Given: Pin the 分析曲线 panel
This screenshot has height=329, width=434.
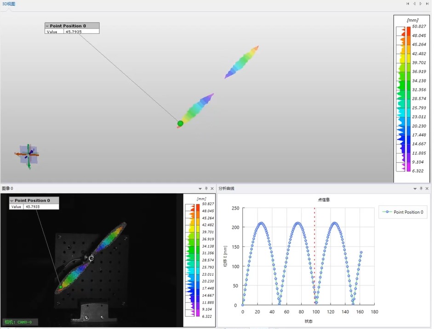Looking at the screenshot, I should (x=421, y=188).
